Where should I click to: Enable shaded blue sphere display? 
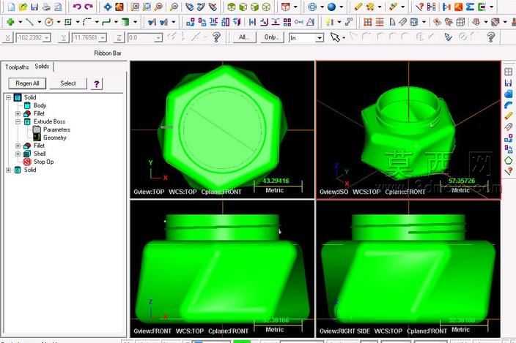tap(331, 7)
